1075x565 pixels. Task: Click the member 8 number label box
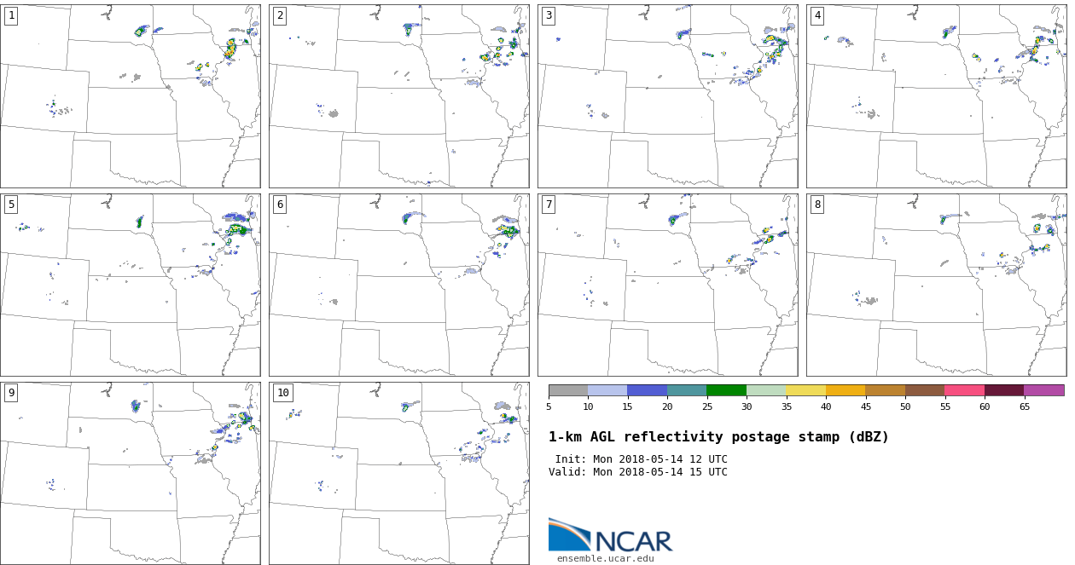tap(817, 205)
